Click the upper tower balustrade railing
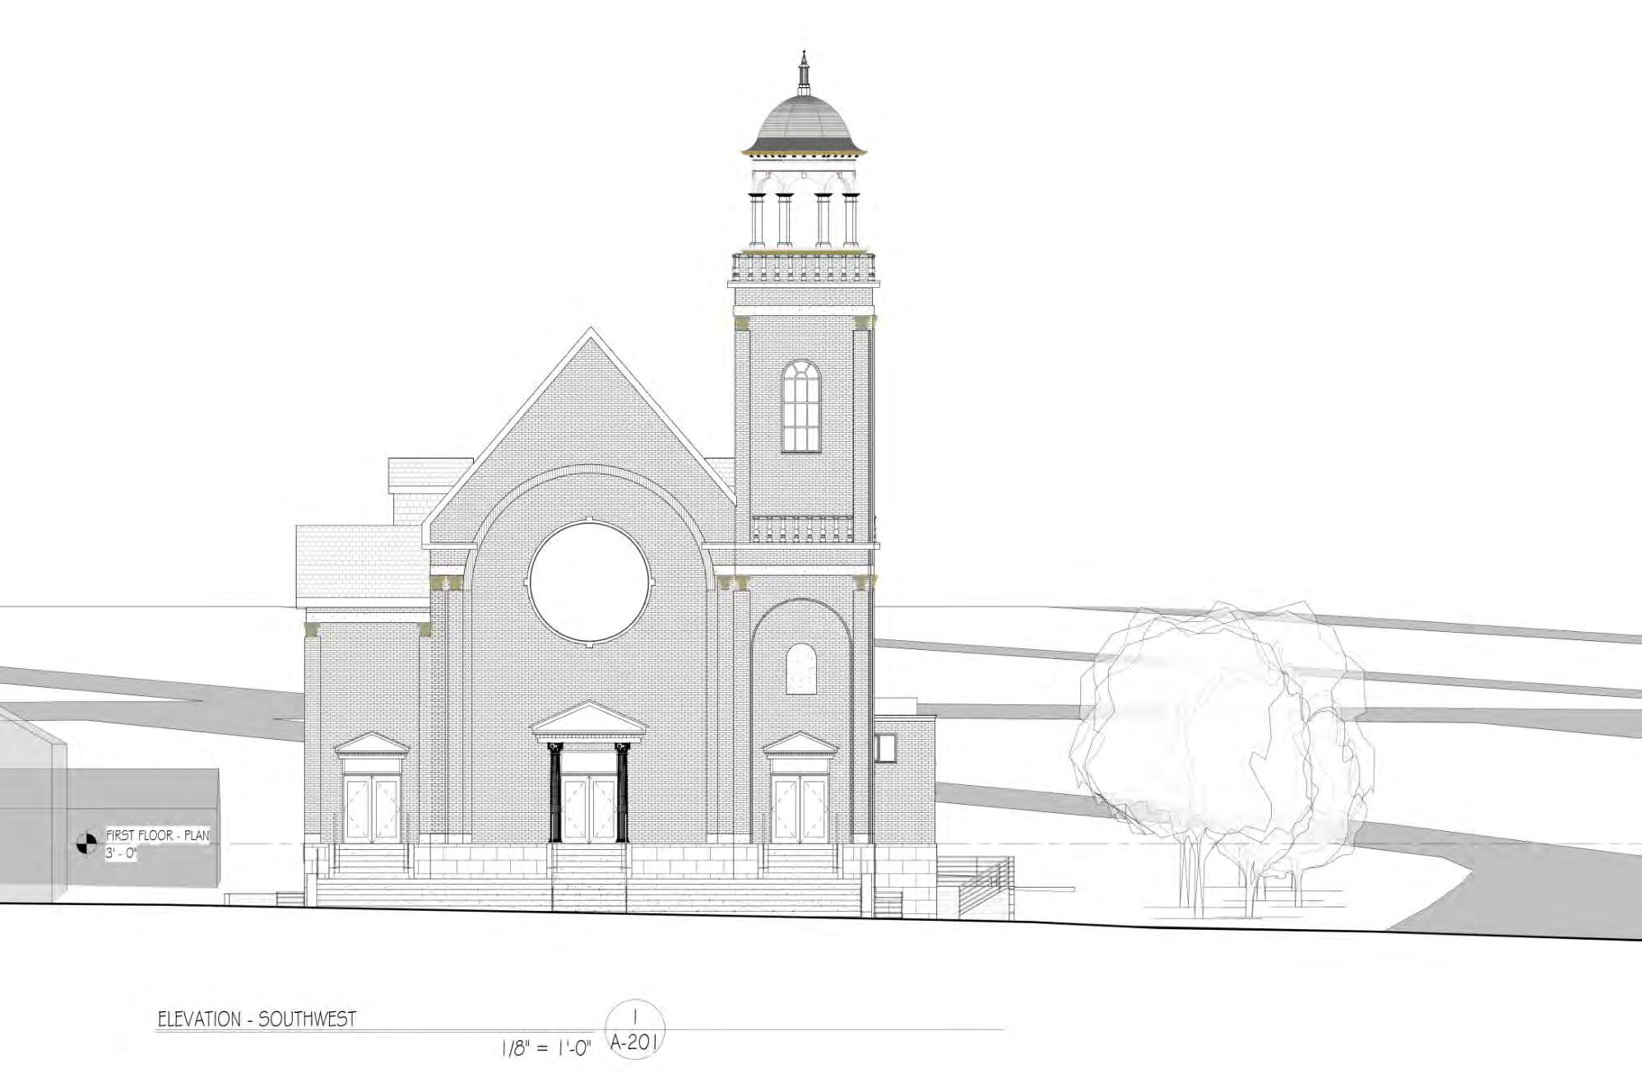 804,268
